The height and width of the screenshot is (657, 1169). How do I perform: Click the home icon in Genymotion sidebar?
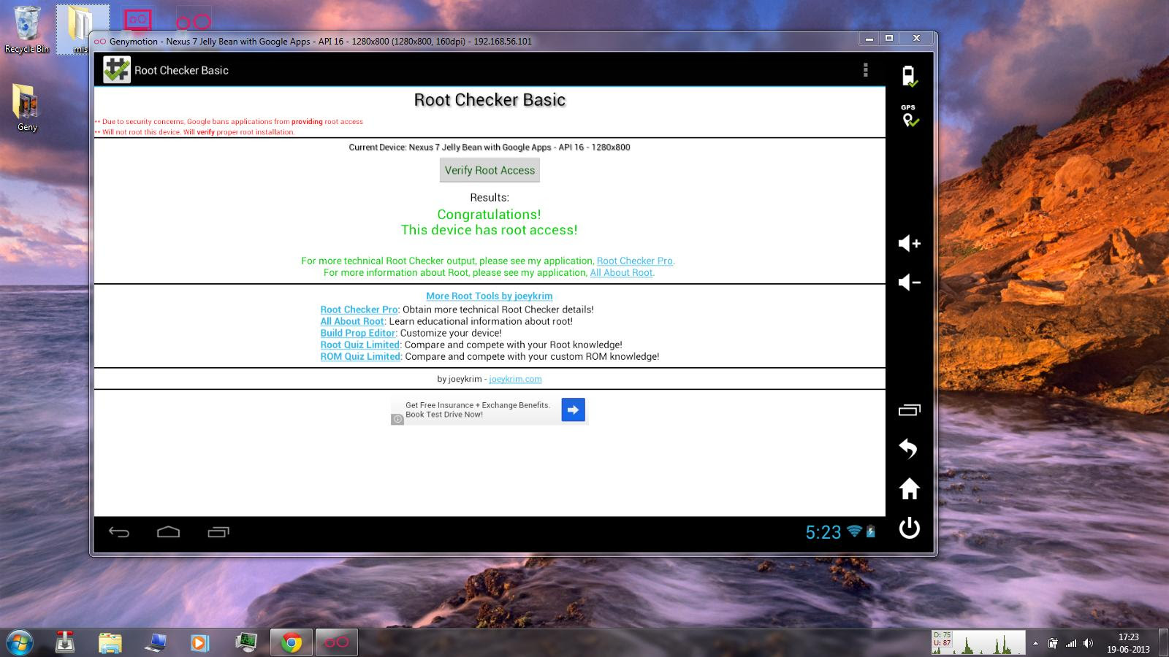(909, 488)
